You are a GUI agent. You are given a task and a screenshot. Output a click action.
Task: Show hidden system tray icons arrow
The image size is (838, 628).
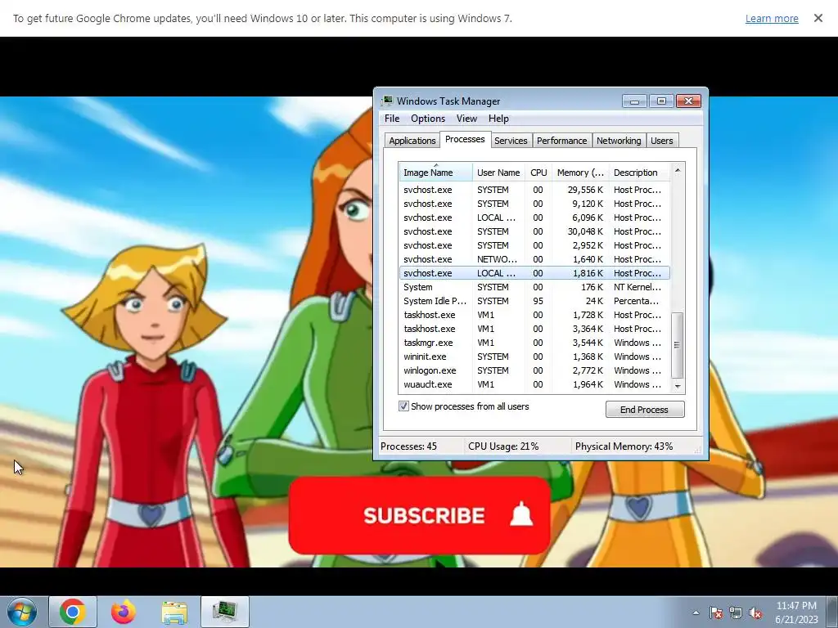pyautogui.click(x=696, y=612)
